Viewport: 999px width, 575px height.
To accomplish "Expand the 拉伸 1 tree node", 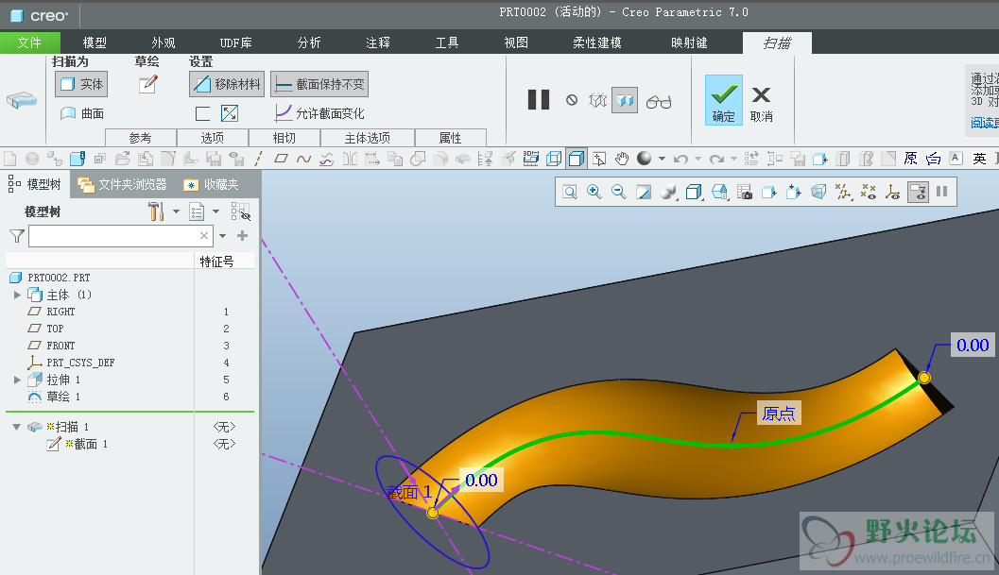I will (x=17, y=380).
